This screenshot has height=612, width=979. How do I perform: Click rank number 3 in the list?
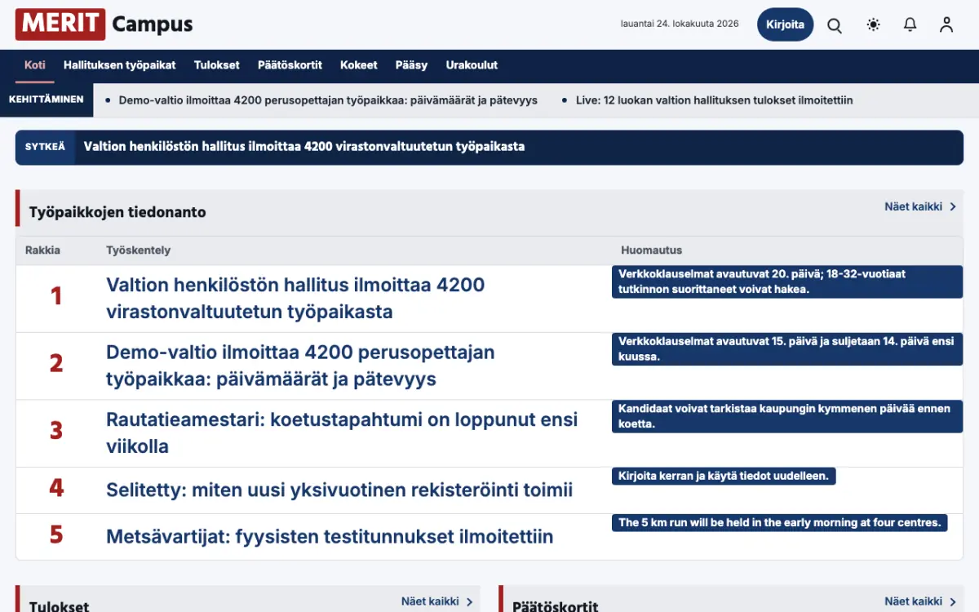tap(56, 431)
